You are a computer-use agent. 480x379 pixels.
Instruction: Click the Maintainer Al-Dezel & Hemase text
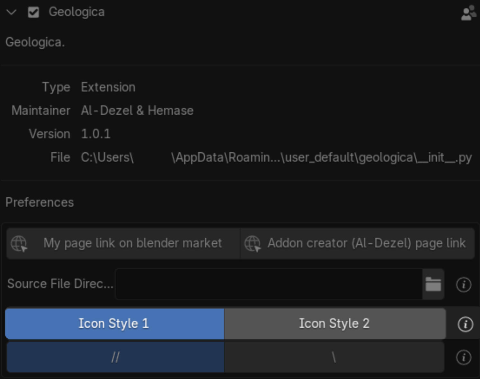(x=137, y=111)
